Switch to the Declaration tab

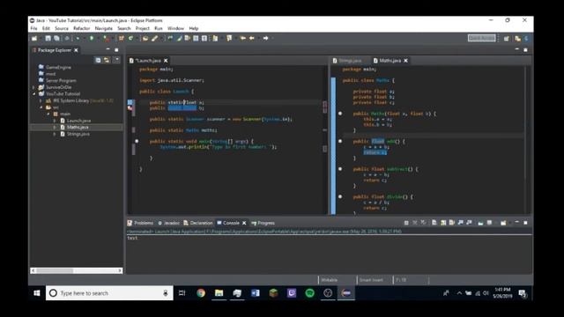(198, 223)
